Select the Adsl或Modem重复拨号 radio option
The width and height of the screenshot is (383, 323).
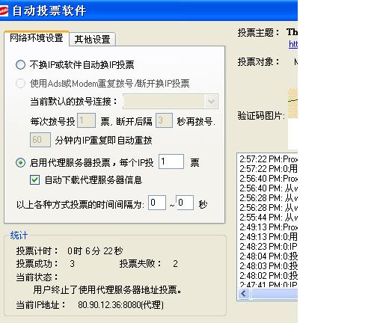(x=20, y=83)
